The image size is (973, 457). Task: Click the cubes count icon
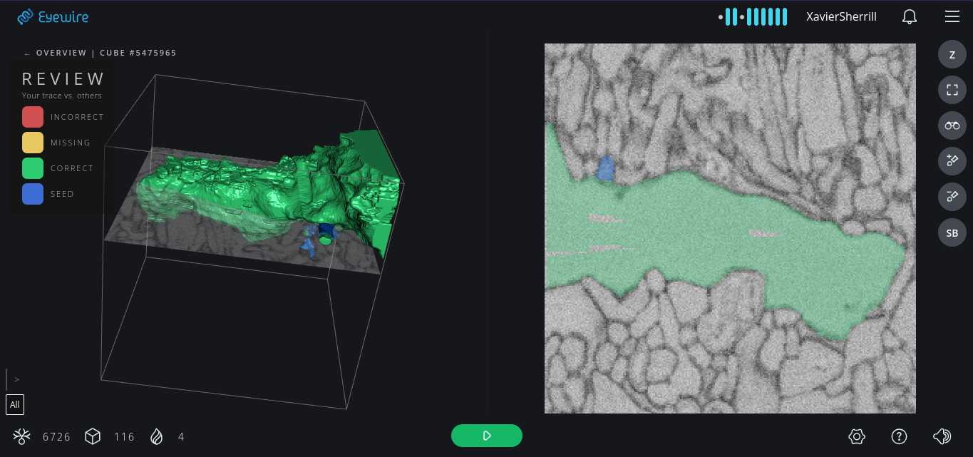[93, 436]
